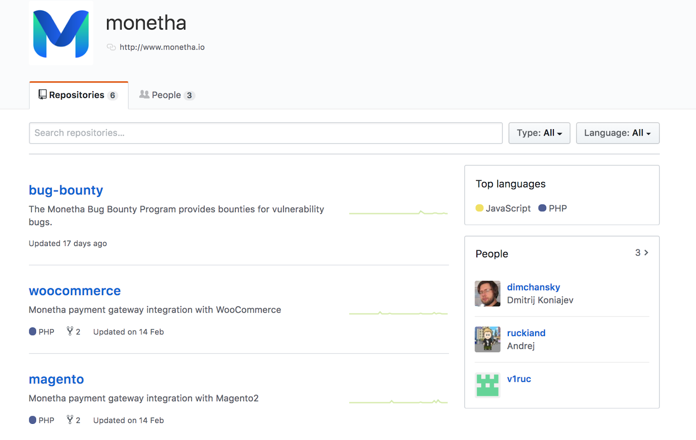Visit the monetha.io website link
Image resolution: width=696 pixels, height=440 pixels.
(x=162, y=47)
